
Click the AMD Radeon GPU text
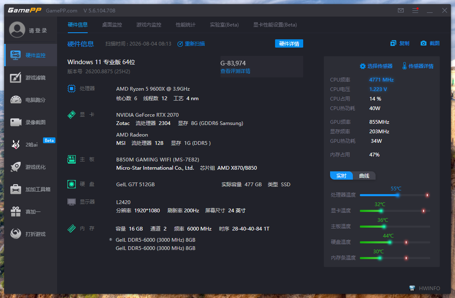click(132, 135)
